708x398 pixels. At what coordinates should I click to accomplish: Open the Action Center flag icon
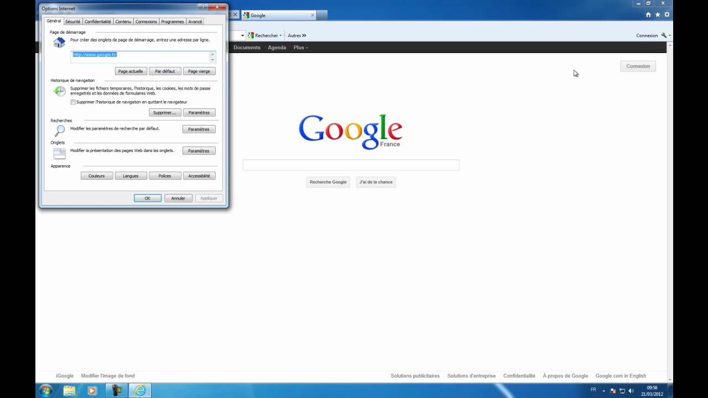pos(613,391)
